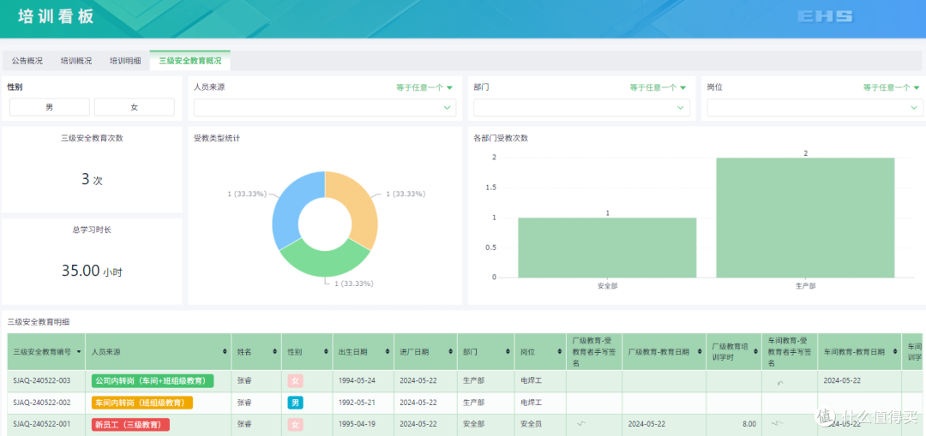Sort by 出生日期 column sort icon

tap(388, 352)
